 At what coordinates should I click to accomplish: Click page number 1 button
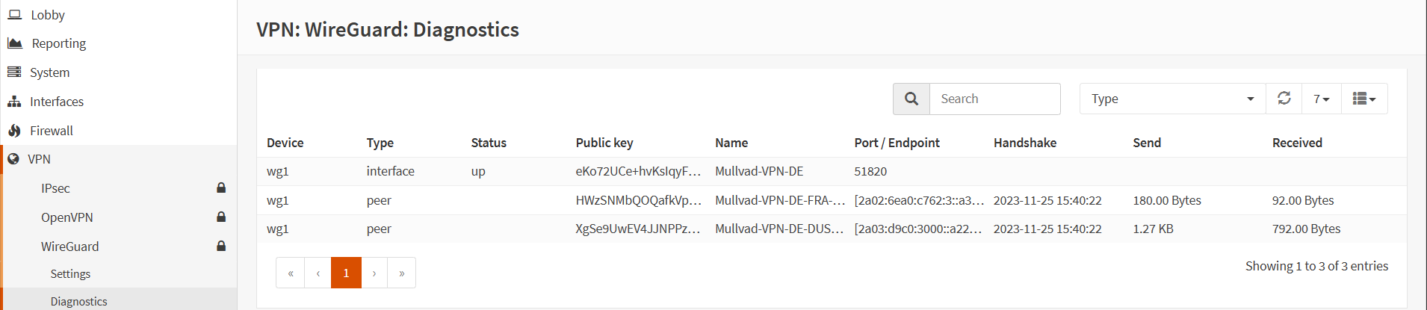346,273
